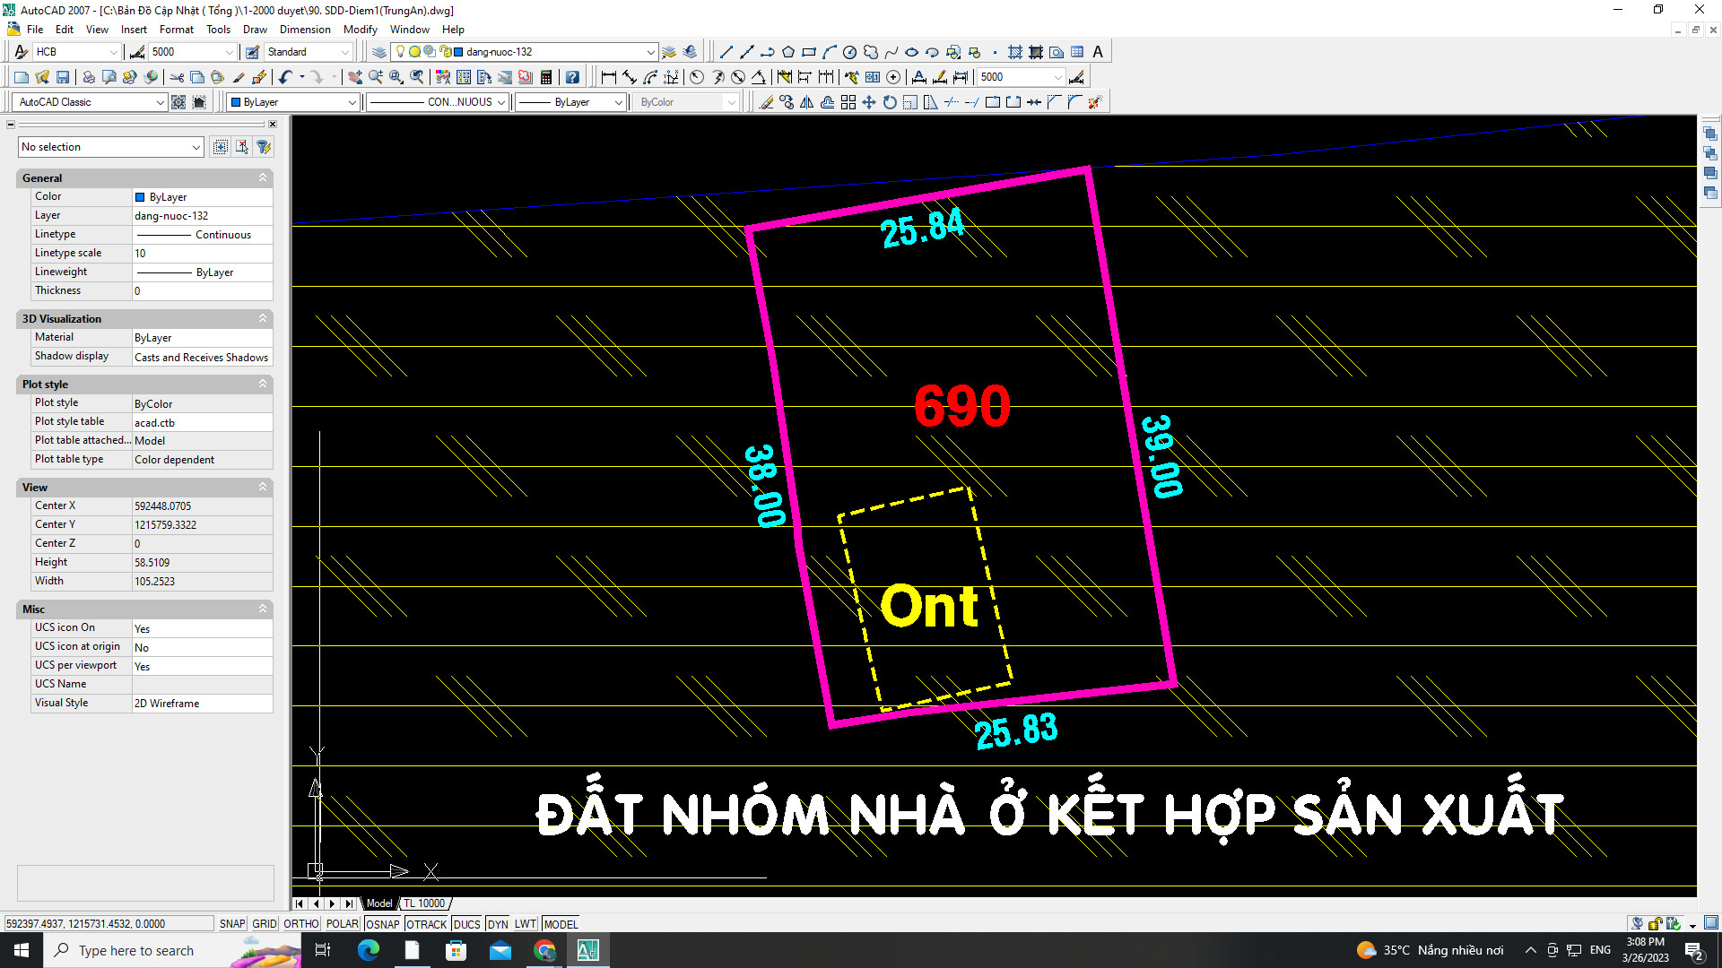Image resolution: width=1722 pixels, height=968 pixels.
Task: Toggle ORTHO mode on status bar
Action: (300, 924)
